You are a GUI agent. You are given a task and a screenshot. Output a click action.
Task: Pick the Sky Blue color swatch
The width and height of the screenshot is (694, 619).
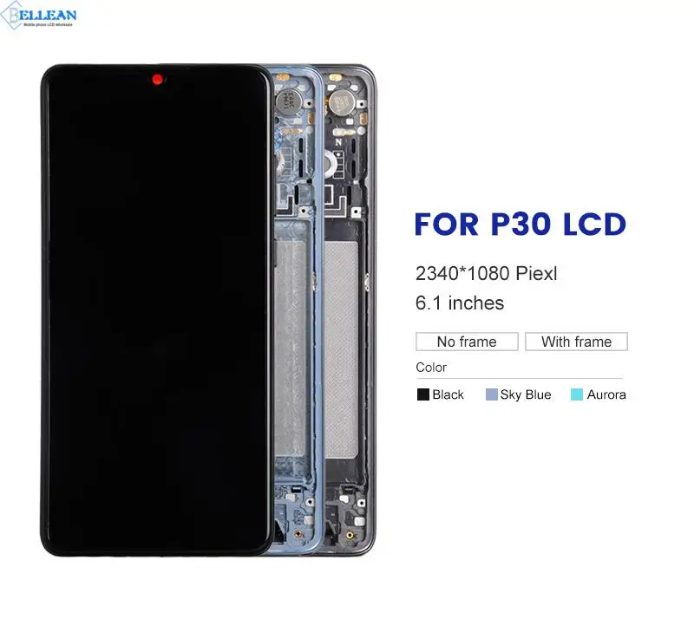pyautogui.click(x=491, y=394)
